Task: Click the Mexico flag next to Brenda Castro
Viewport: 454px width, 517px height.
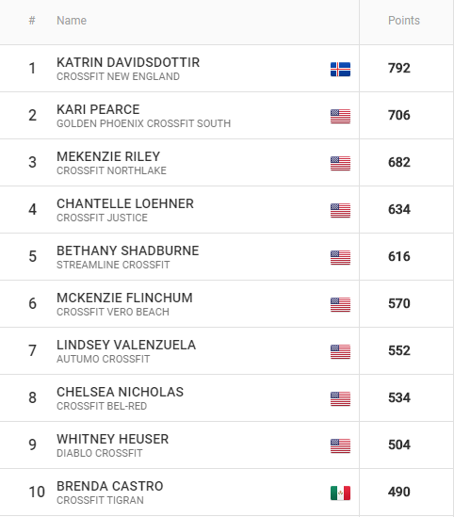Action: [340, 493]
